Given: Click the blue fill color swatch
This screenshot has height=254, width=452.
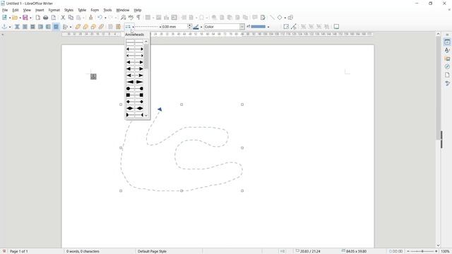Looking at the screenshot, I should click(258, 27).
